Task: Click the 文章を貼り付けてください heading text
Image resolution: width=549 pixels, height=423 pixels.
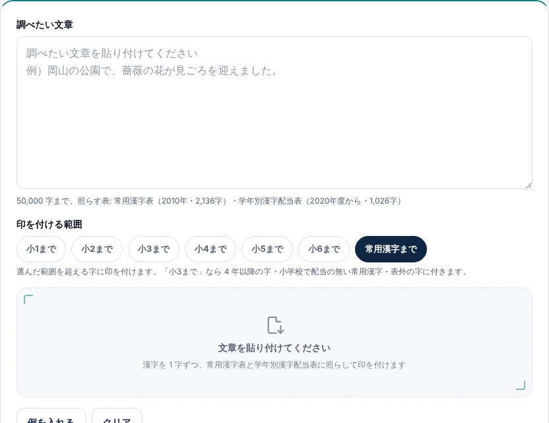Action: 274,348
